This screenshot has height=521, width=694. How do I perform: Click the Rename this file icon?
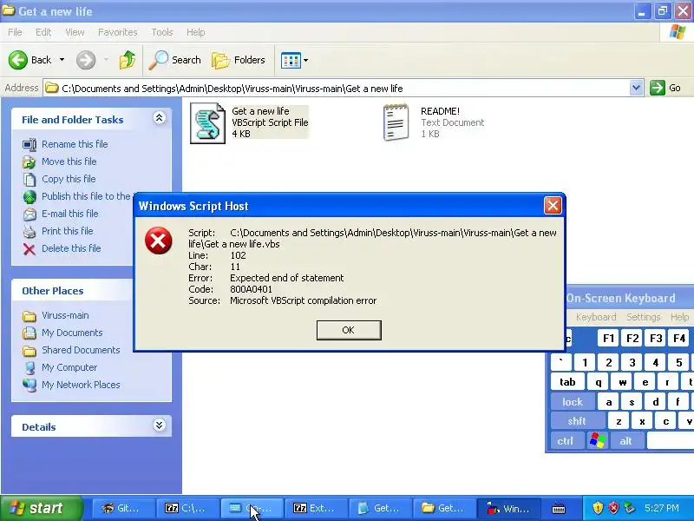click(x=29, y=144)
